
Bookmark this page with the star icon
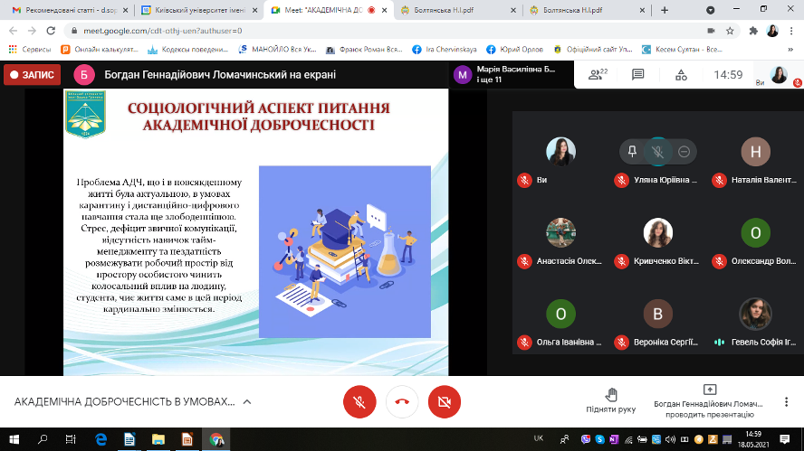pos(730,31)
